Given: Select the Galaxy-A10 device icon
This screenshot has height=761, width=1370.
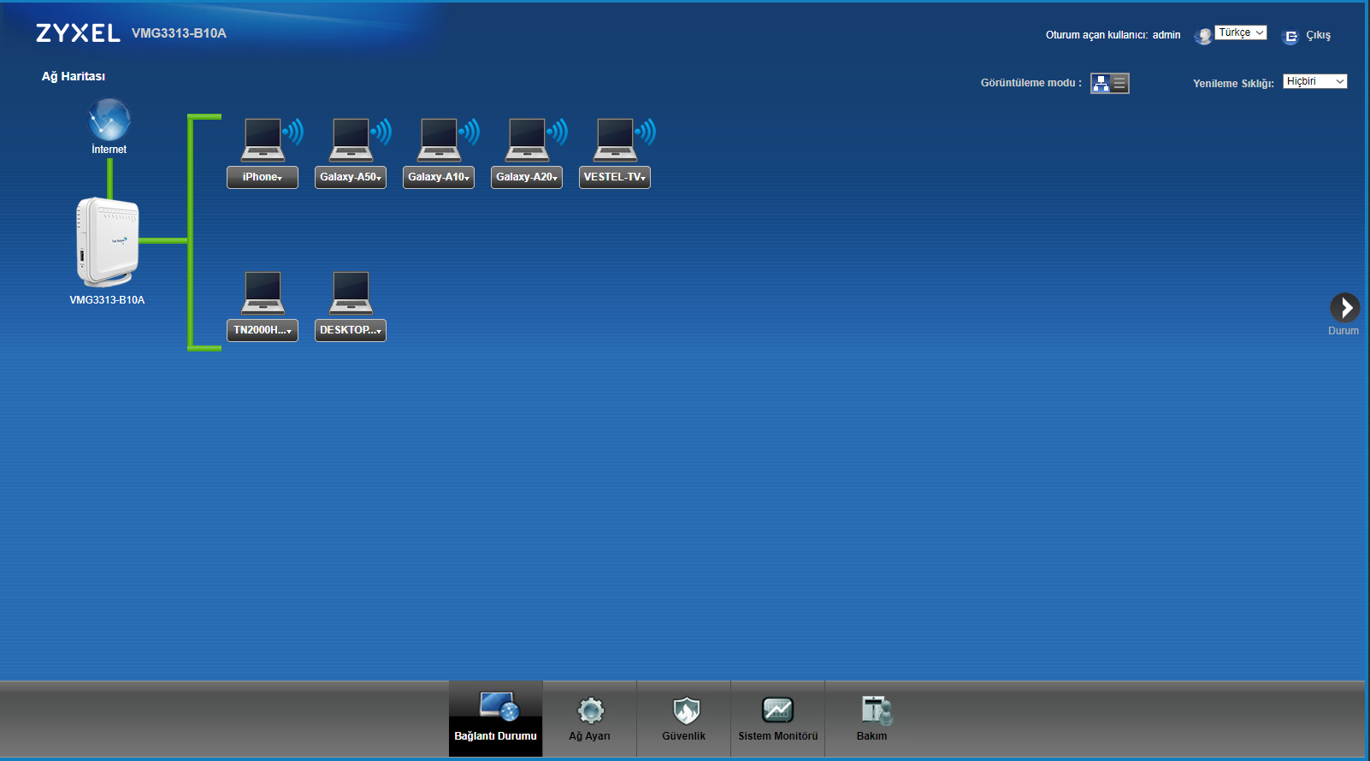Looking at the screenshot, I should [439, 140].
